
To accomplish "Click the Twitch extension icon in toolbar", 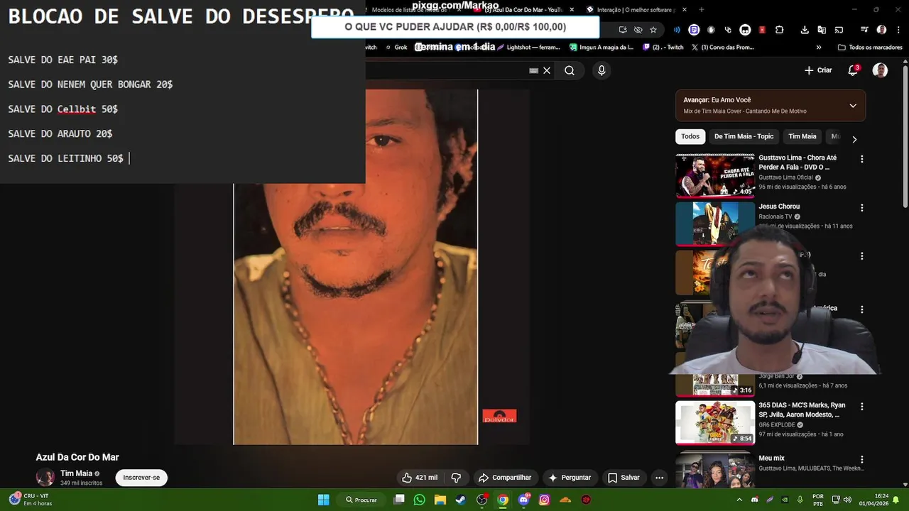I will [694, 30].
